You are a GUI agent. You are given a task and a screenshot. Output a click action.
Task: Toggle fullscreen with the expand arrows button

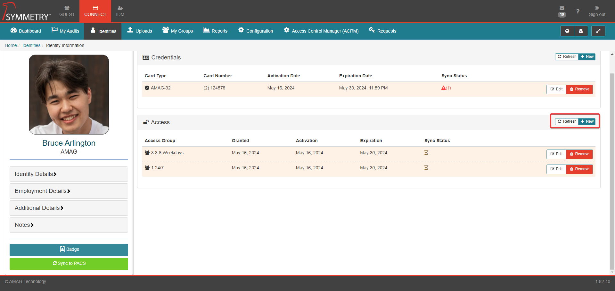pos(598,31)
